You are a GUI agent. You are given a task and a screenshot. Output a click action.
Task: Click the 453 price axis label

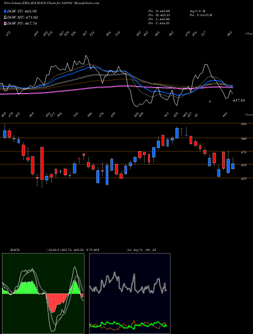244,165
